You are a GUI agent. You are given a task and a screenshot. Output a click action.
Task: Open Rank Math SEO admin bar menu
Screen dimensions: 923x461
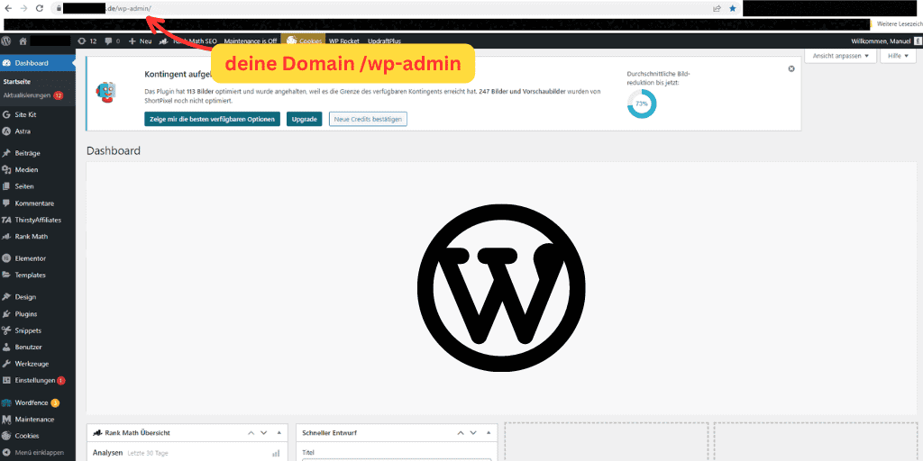pos(188,41)
